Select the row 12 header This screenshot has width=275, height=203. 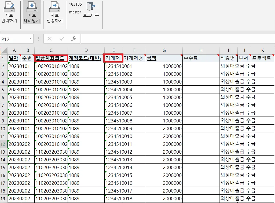coord(3,144)
